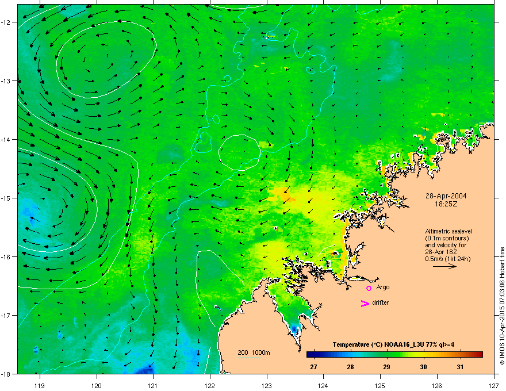Click the -12 latitude axis label
This screenshot has height=391, width=506.
click(x=6, y=22)
